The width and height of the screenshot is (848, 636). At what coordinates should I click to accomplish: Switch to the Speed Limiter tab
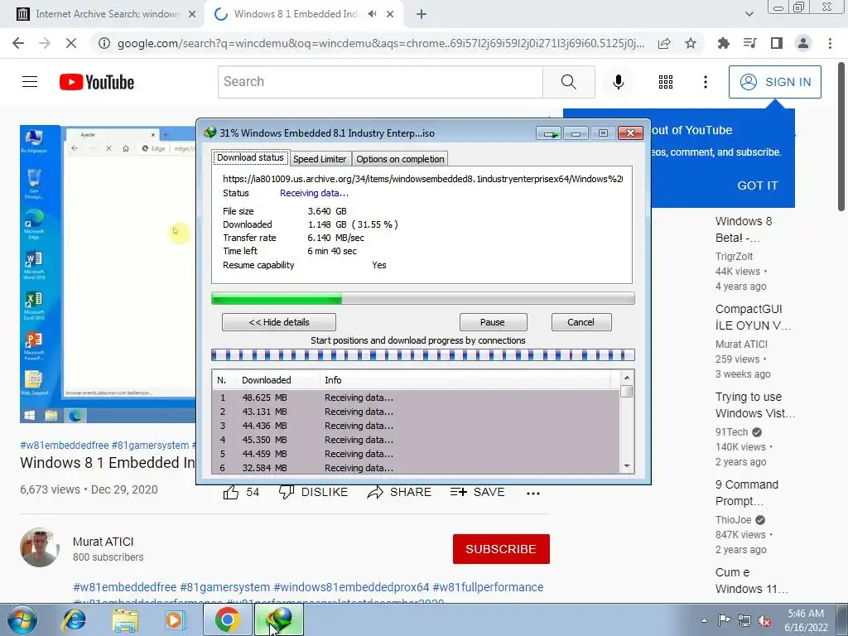click(x=320, y=159)
